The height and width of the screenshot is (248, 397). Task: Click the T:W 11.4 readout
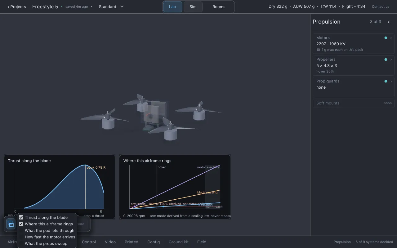328,6
